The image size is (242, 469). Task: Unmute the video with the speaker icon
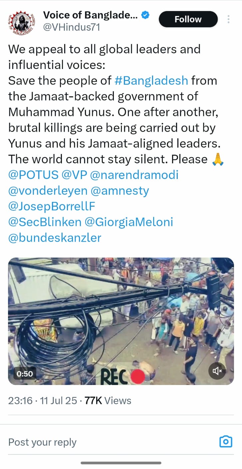(217, 370)
